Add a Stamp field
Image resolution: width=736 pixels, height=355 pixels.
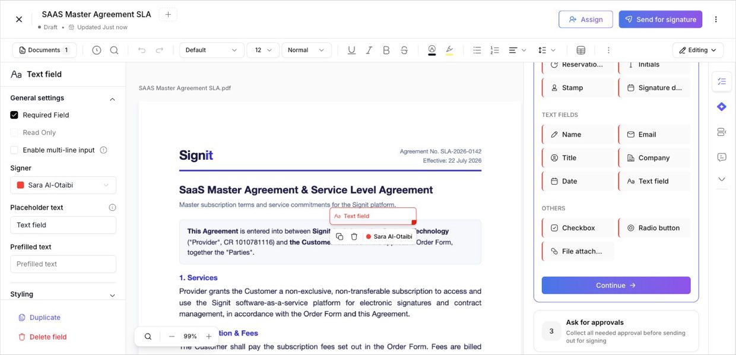click(x=578, y=88)
